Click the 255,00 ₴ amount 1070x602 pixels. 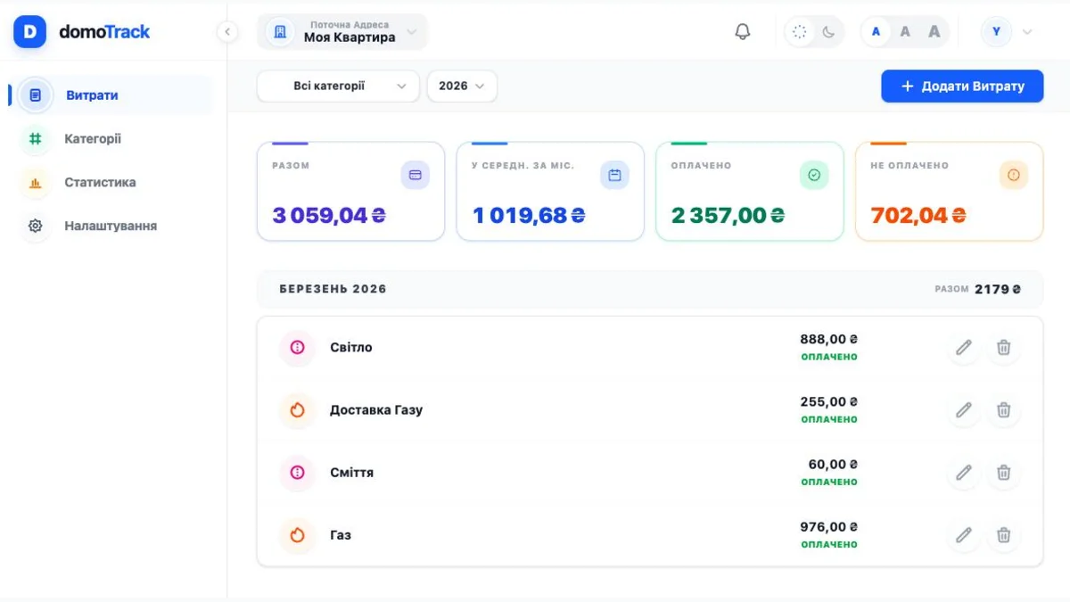(x=828, y=402)
